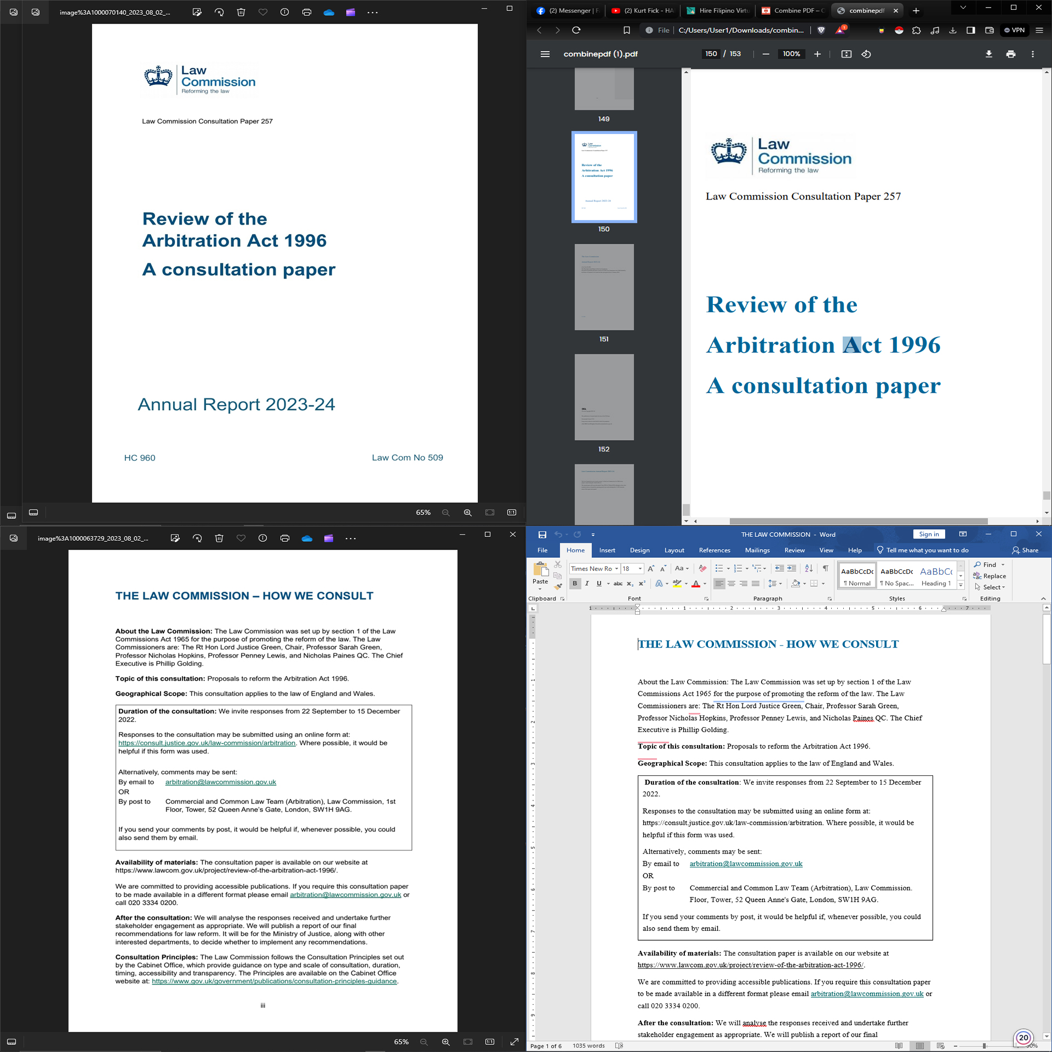This screenshot has width=1052, height=1052.
Task: Select page 151 thumbnail in PDF sidebar
Action: [x=604, y=287]
